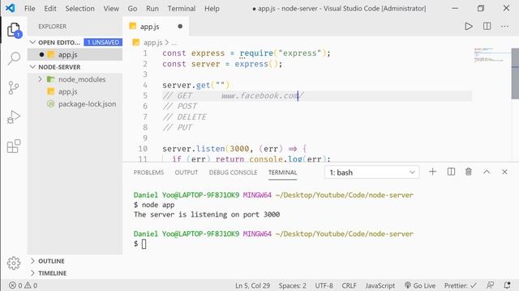Split the terminal pane
Viewport: 519px width, 291px height.
[x=451, y=172]
